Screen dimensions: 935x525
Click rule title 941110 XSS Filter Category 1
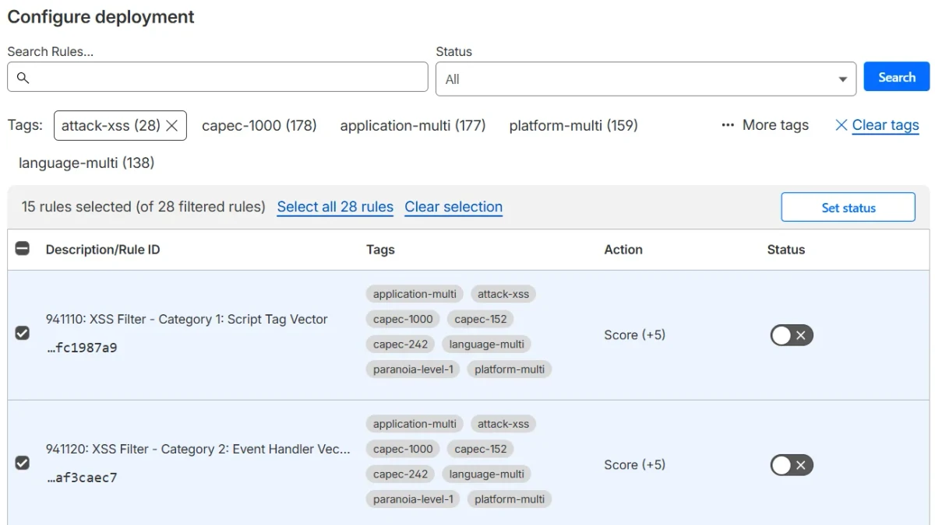click(x=187, y=319)
